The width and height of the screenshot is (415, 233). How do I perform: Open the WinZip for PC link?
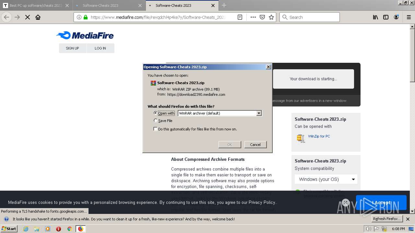pos(319,136)
